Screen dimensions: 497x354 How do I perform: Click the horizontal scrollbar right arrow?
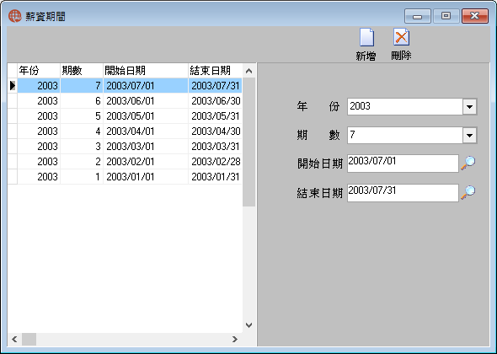click(234, 340)
